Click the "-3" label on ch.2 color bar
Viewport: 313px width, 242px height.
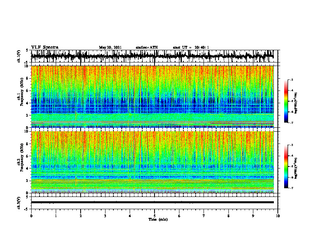click(x=292, y=145)
